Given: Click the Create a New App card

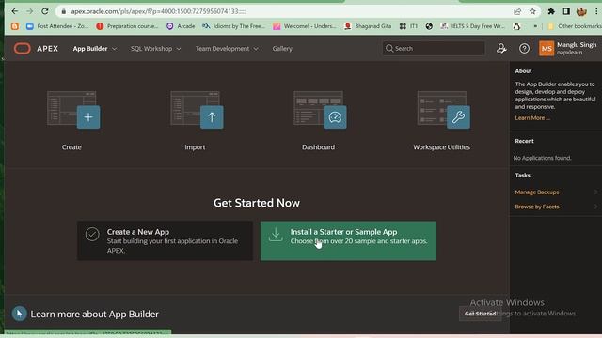Looking at the screenshot, I should [166, 240].
